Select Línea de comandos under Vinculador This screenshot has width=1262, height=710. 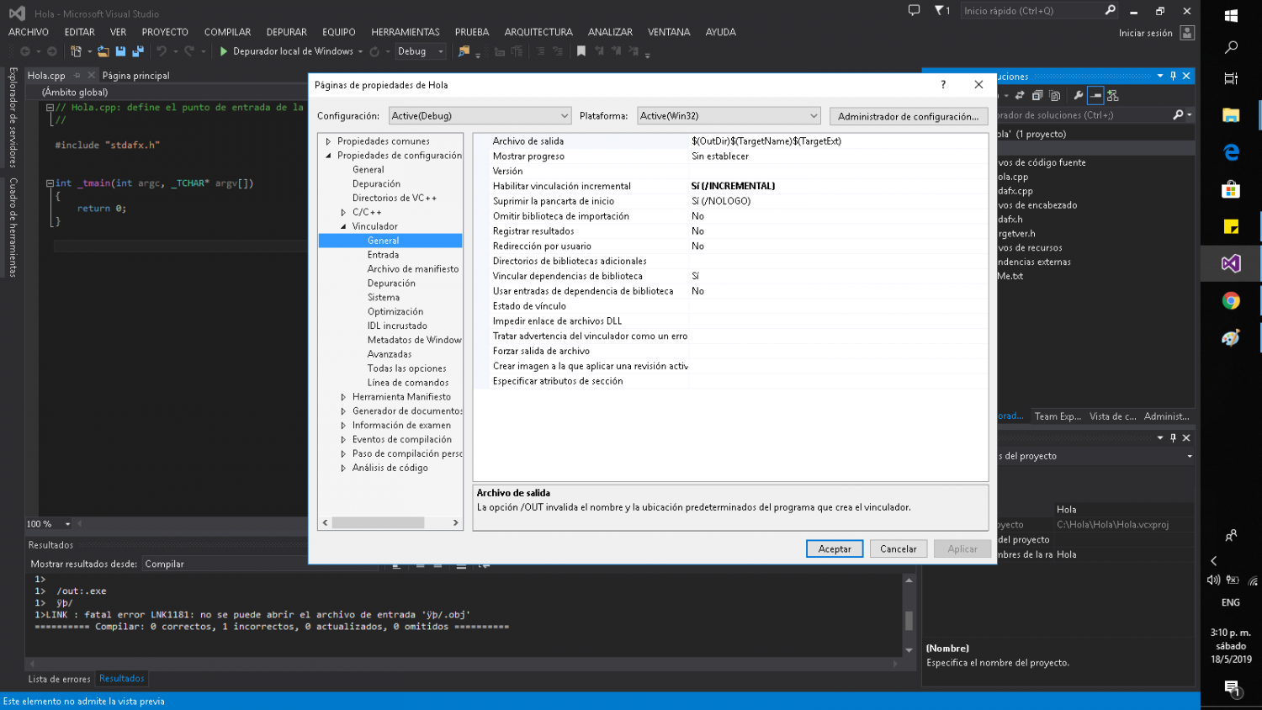[408, 383]
